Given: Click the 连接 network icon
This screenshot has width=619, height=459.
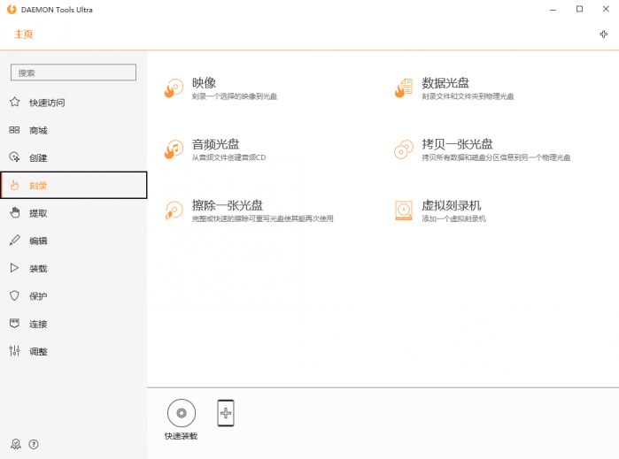Looking at the screenshot, I should (14, 324).
